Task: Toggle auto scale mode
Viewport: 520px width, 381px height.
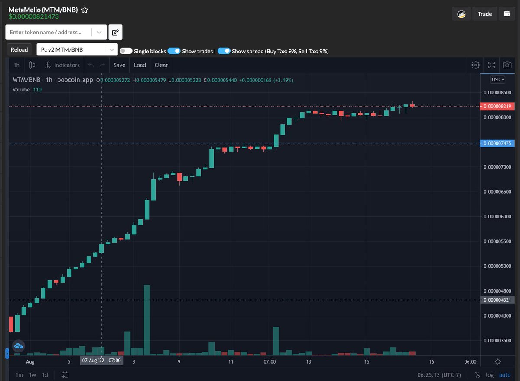Action: click(505, 375)
